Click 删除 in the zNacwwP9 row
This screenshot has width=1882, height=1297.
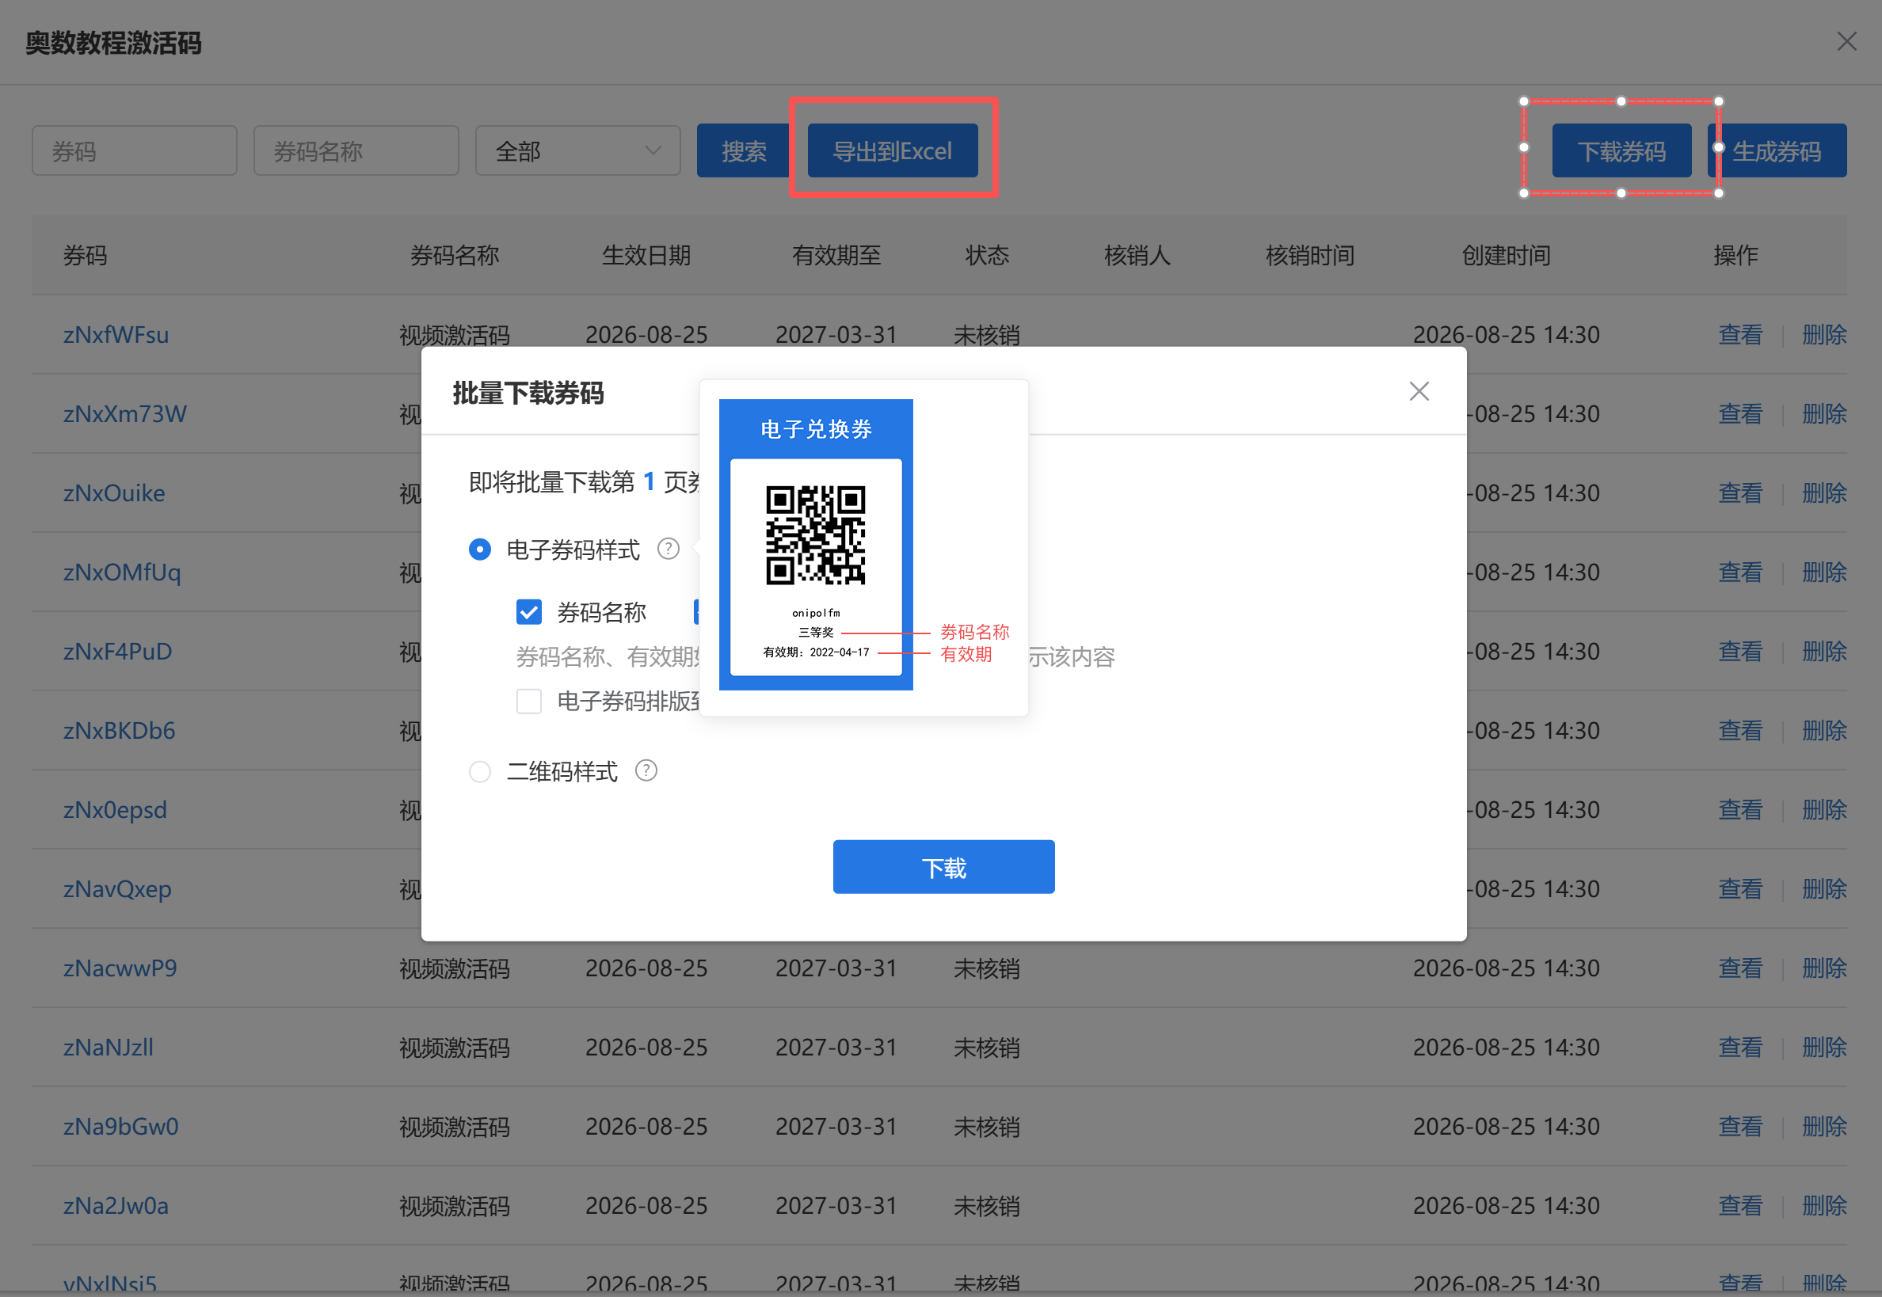[x=1823, y=968]
